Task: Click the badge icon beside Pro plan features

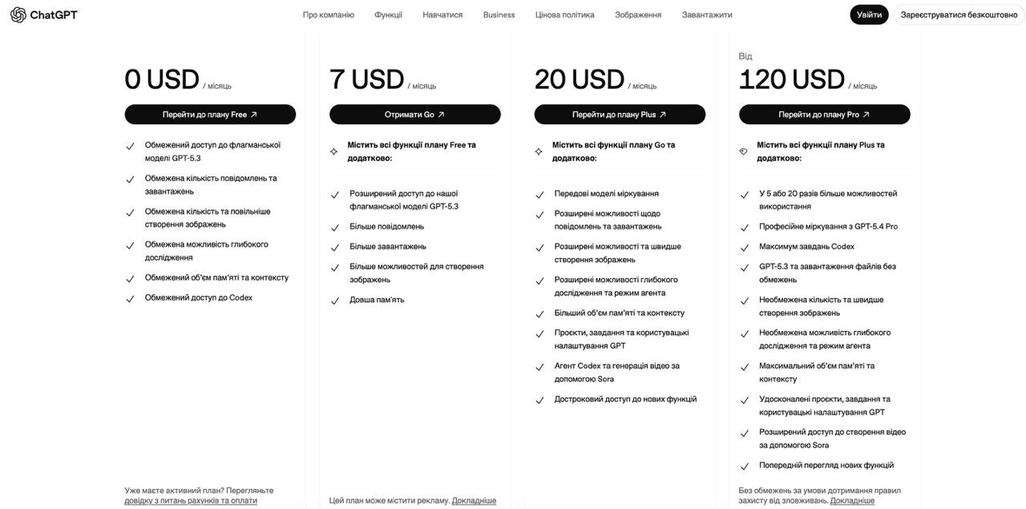Action: point(743,151)
